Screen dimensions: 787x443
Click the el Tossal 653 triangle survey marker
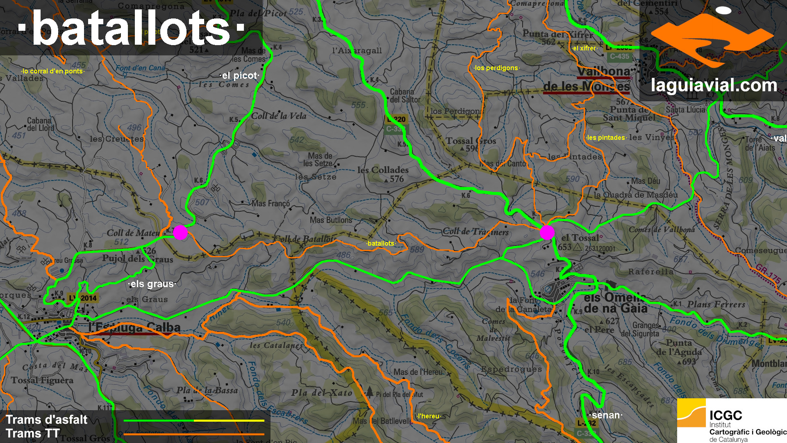click(x=577, y=247)
